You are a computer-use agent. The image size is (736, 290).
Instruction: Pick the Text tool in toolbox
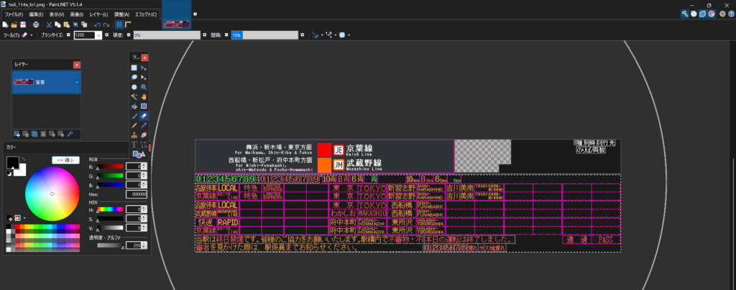[x=134, y=144]
